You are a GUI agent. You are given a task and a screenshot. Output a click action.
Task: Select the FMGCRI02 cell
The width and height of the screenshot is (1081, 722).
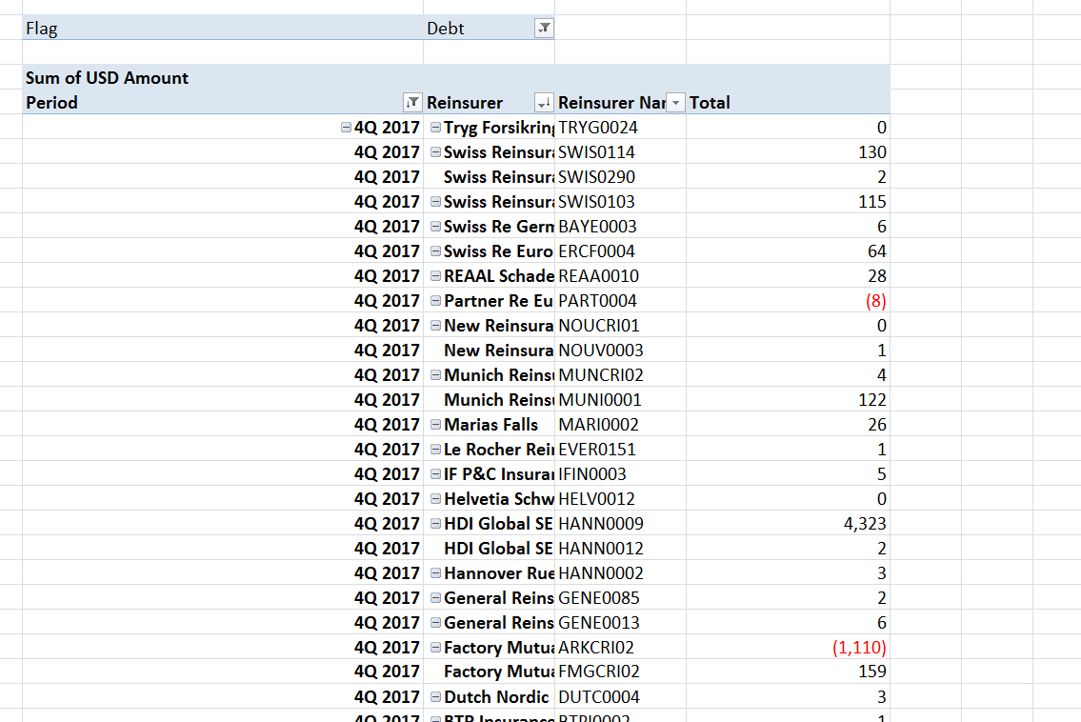tap(620, 672)
